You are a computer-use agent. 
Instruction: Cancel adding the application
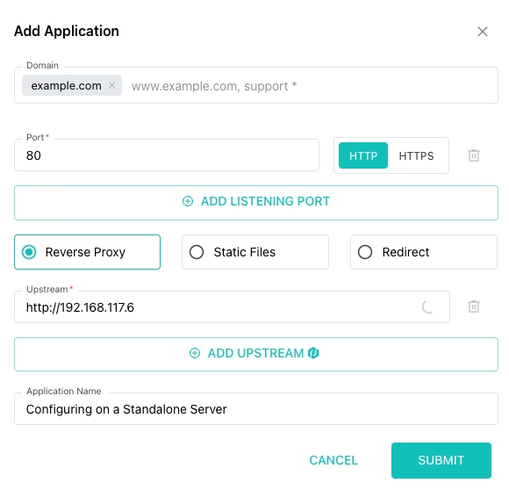333,460
